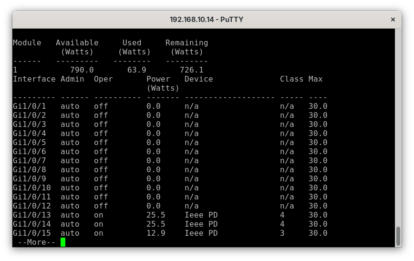Select the Gi1/0/8 interface name
Image resolution: width=414 pixels, height=261 pixels.
(29, 169)
